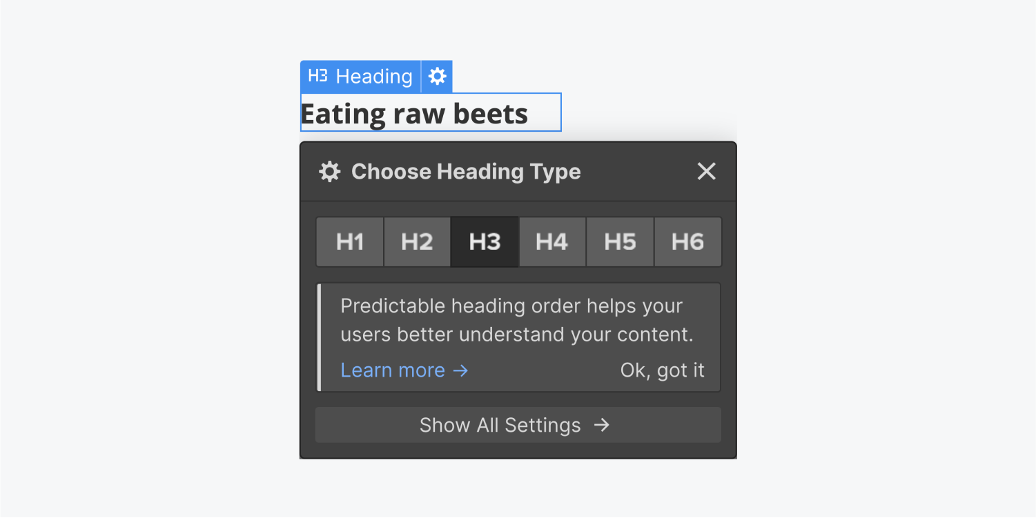Click the gear icon beside Choose Heading Type
This screenshot has width=1036, height=518.
(x=329, y=171)
